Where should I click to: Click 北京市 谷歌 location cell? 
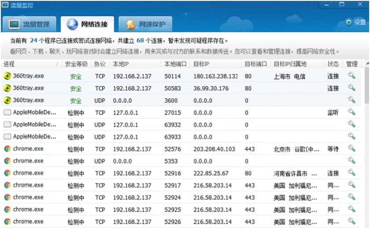(297, 149)
